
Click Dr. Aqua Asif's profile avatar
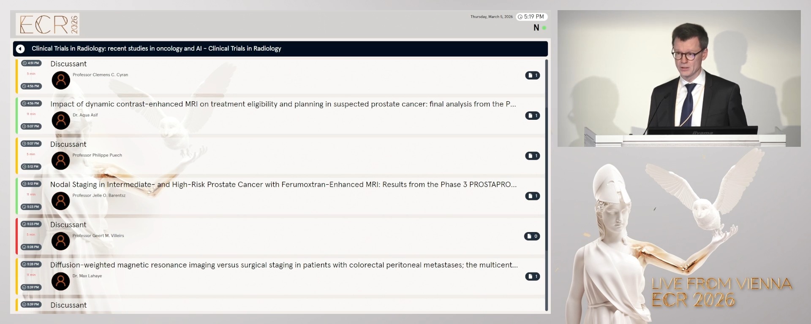tap(61, 120)
